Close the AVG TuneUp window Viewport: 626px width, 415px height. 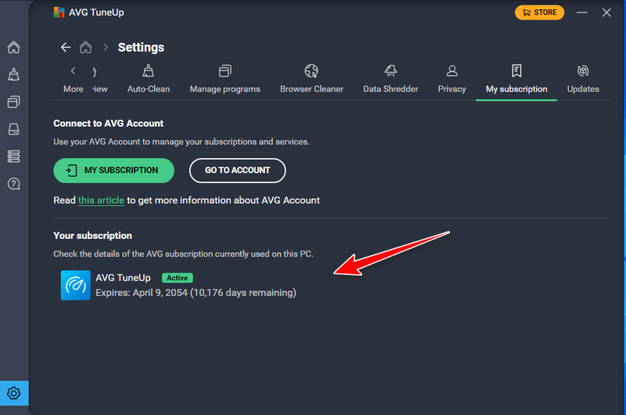tap(606, 13)
